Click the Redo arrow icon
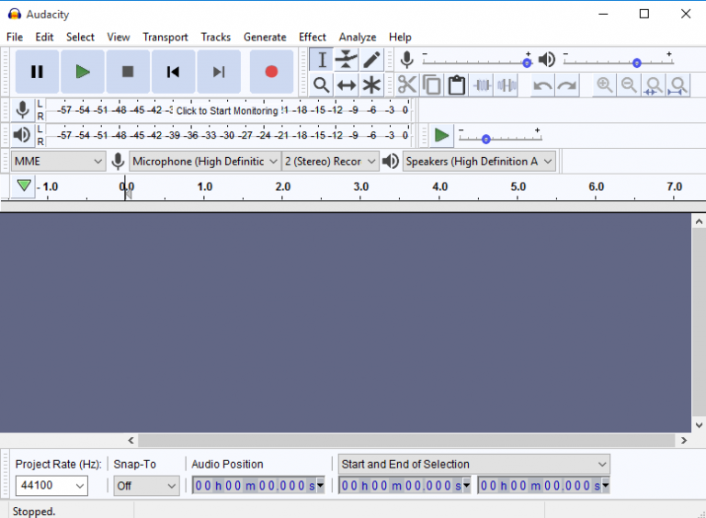Viewport: 706px width, 518px height. click(x=567, y=85)
